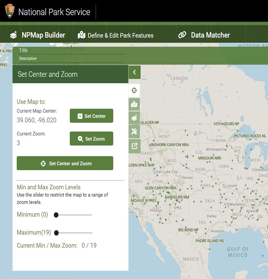
Task: Open the add layers sidebar tool
Action: pyautogui.click(x=134, y=118)
